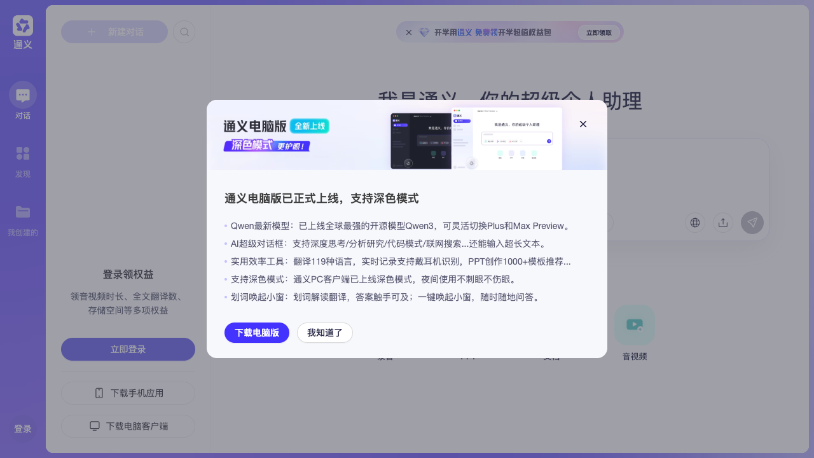Click the 下载电脑客户端 button
814x458 pixels.
tap(128, 426)
